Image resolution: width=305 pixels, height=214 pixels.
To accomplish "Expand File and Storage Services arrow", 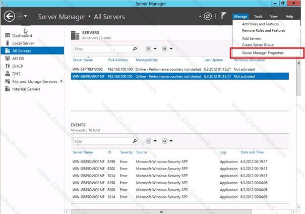I will [62, 81].
